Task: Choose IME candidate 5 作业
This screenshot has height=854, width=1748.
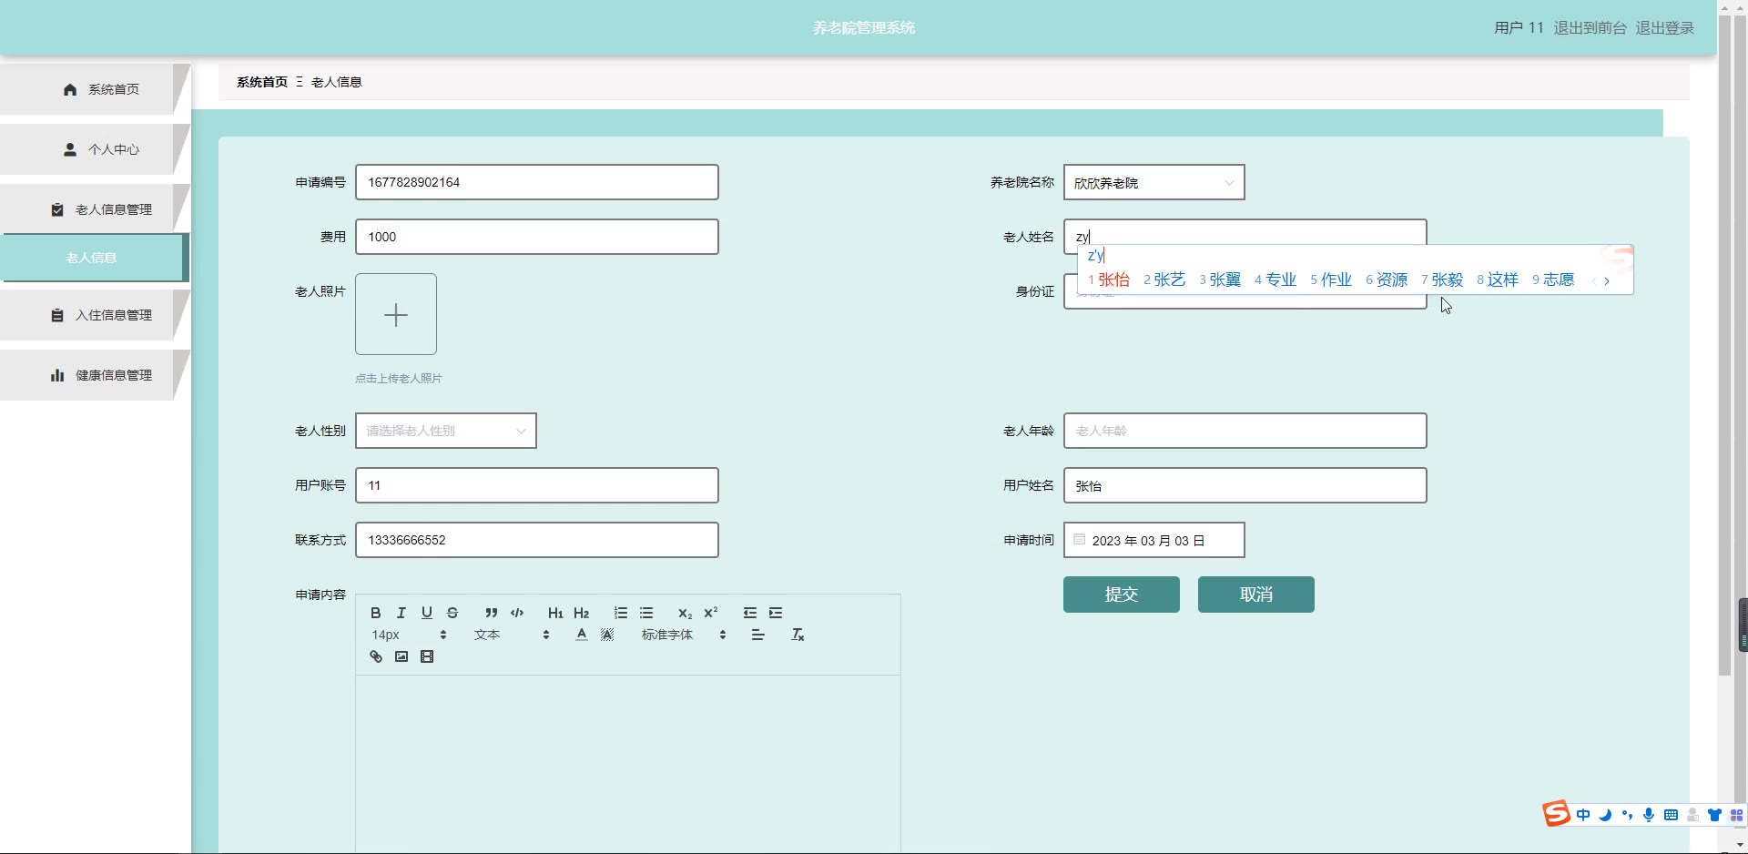Action: (x=1331, y=280)
